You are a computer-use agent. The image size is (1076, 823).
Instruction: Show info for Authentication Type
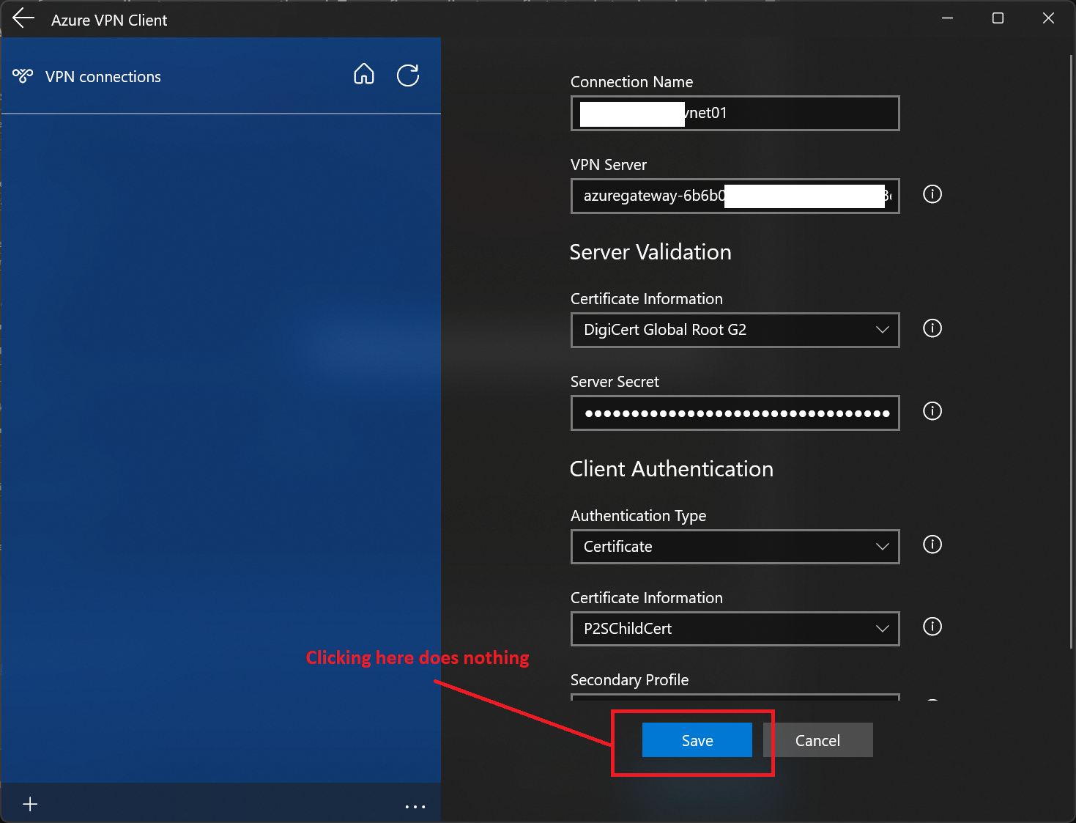click(932, 545)
